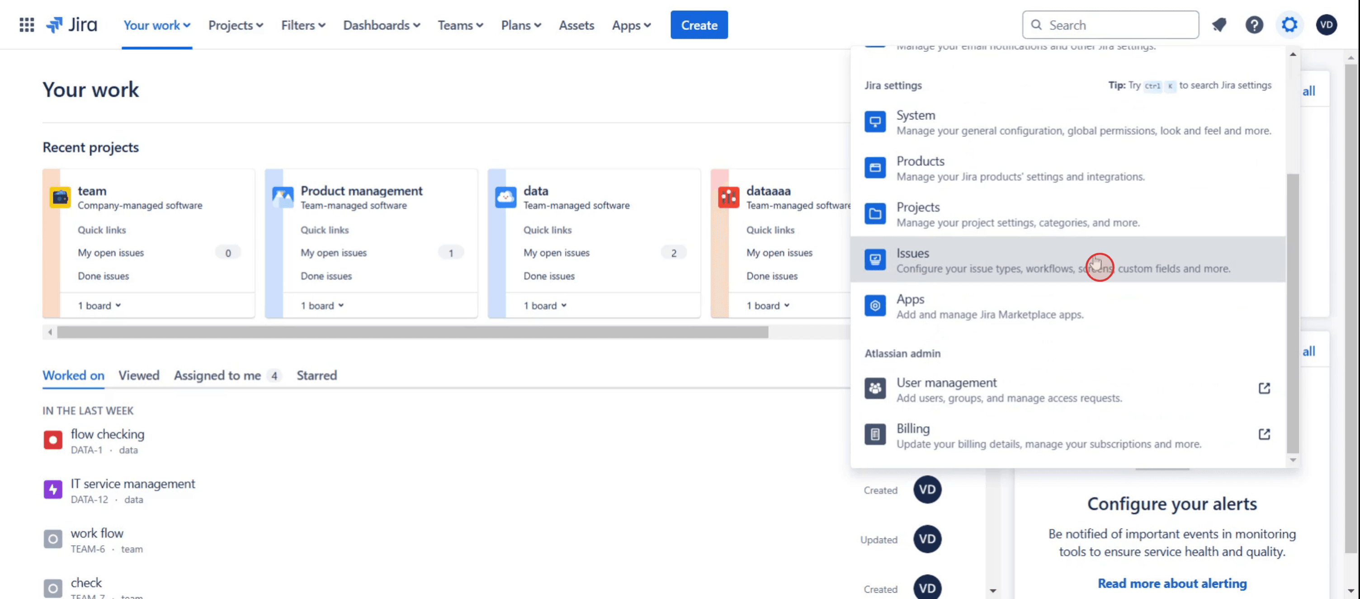
Task: Expand the Projects dropdown menu
Action: click(236, 25)
